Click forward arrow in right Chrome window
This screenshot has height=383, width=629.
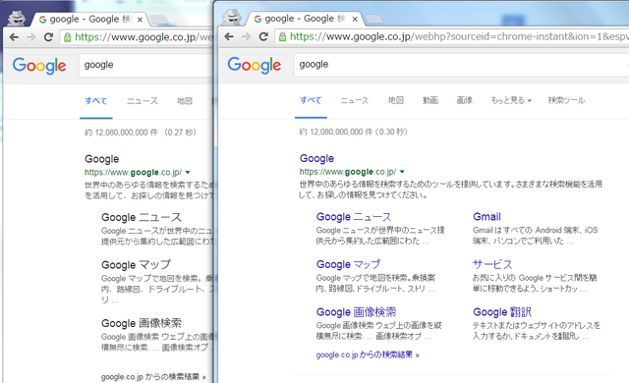point(246,37)
